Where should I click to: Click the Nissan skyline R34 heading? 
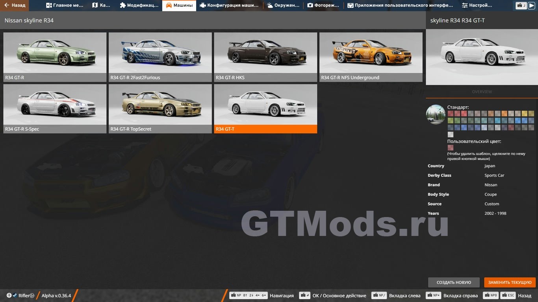[29, 20]
